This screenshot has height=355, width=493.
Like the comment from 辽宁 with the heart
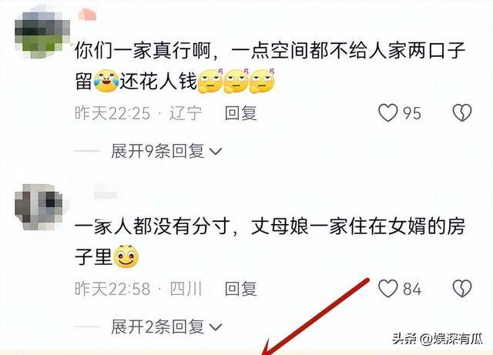coord(388,112)
